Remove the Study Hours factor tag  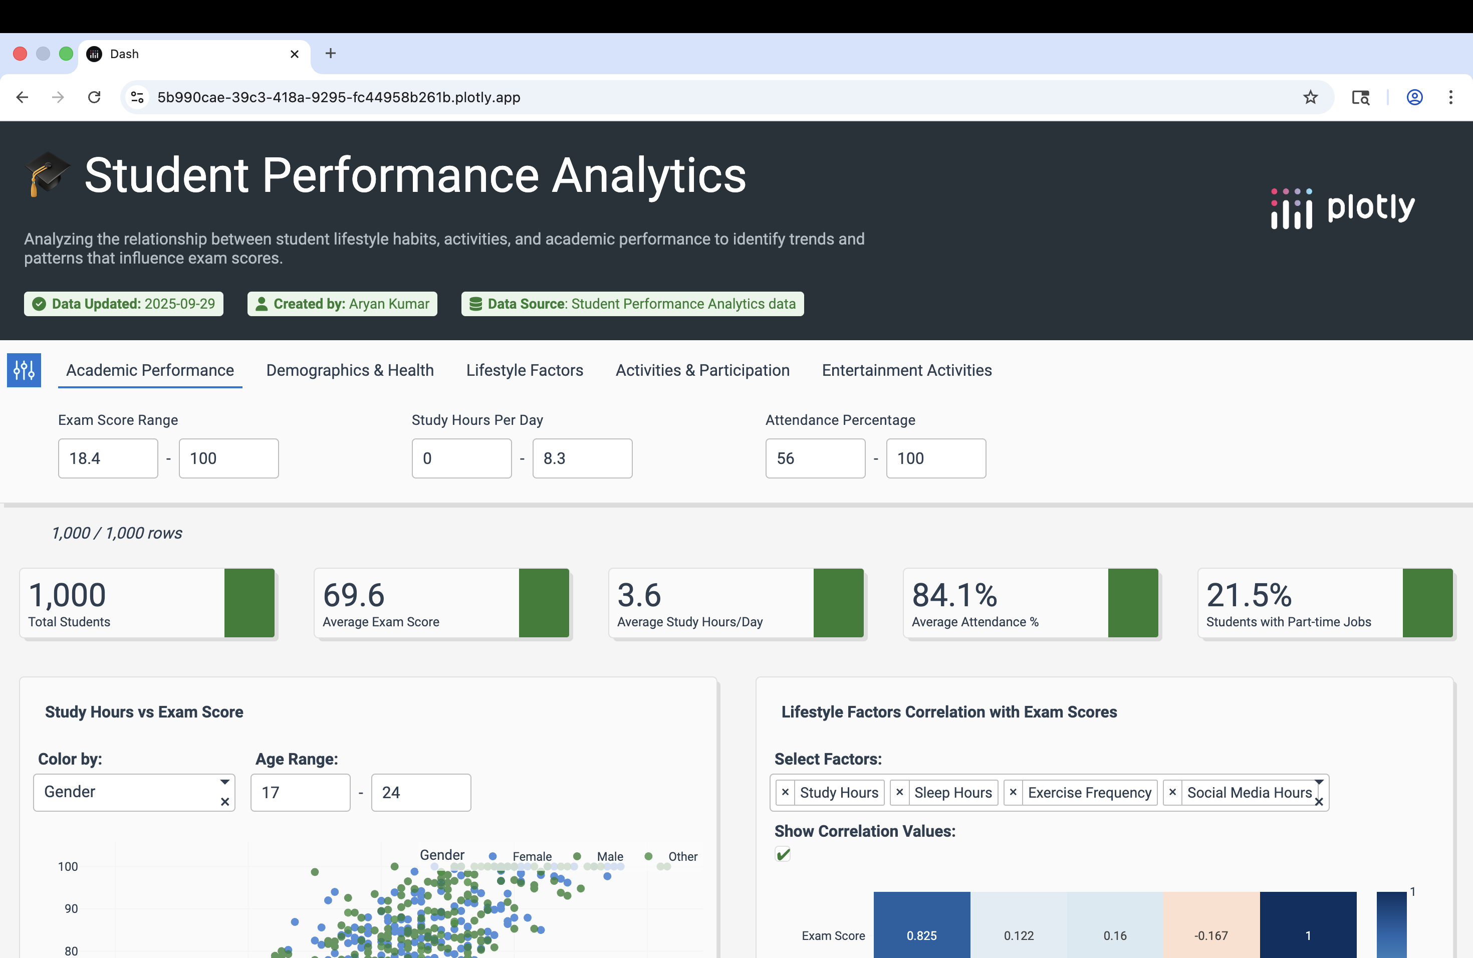(786, 792)
